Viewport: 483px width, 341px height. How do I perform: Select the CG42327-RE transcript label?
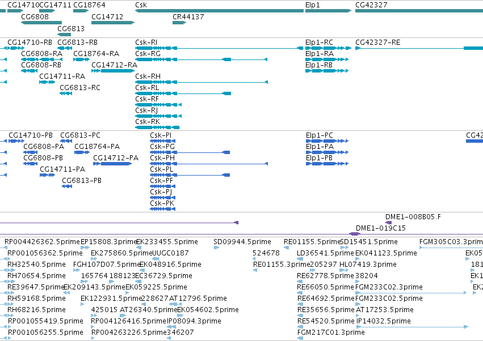(378, 42)
